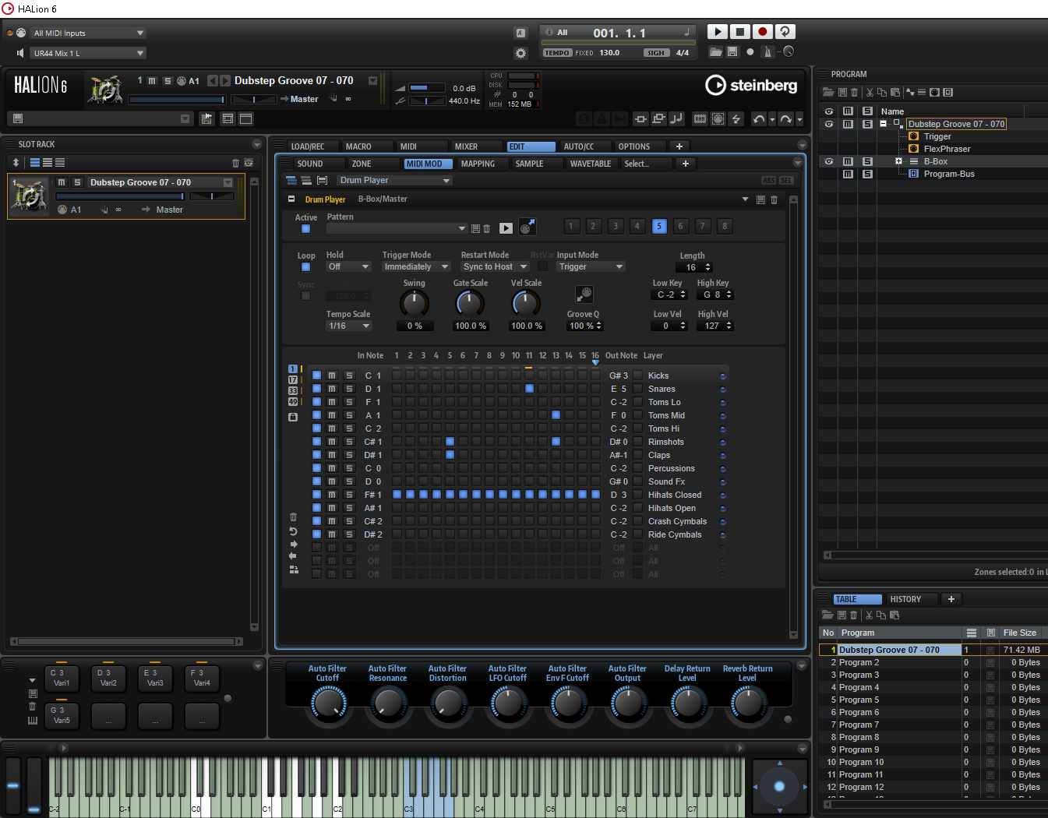The image size is (1048, 818).
Task: Select pattern variation button 3
Action: (615, 226)
